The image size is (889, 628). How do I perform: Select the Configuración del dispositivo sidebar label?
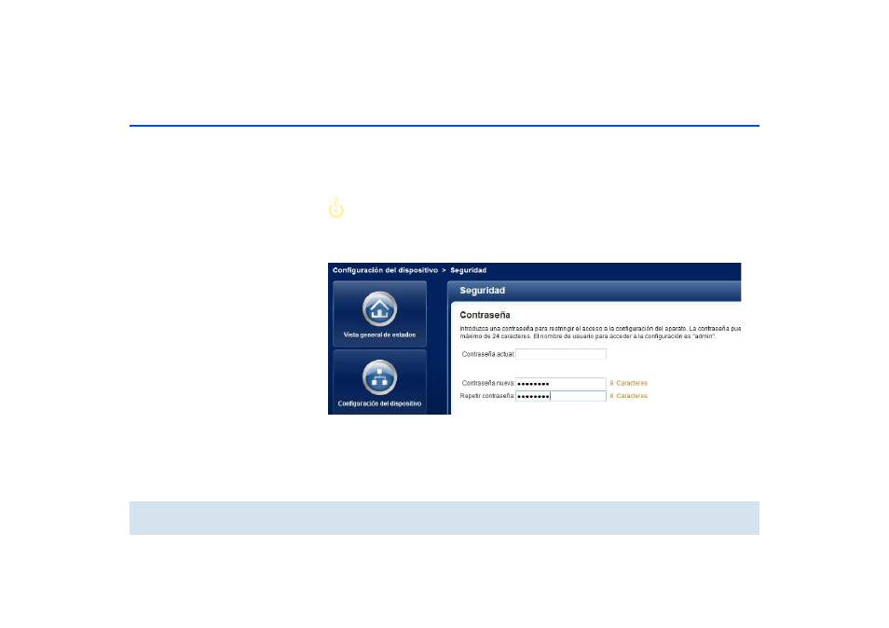point(379,403)
